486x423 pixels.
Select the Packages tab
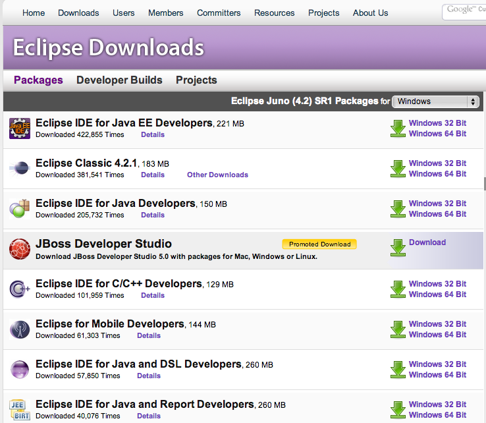coord(38,80)
